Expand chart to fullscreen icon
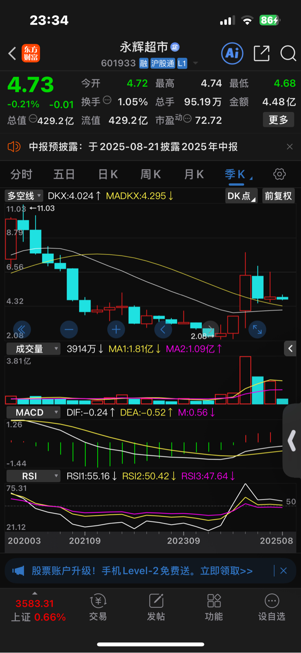The width and height of the screenshot is (301, 653). coord(257,329)
